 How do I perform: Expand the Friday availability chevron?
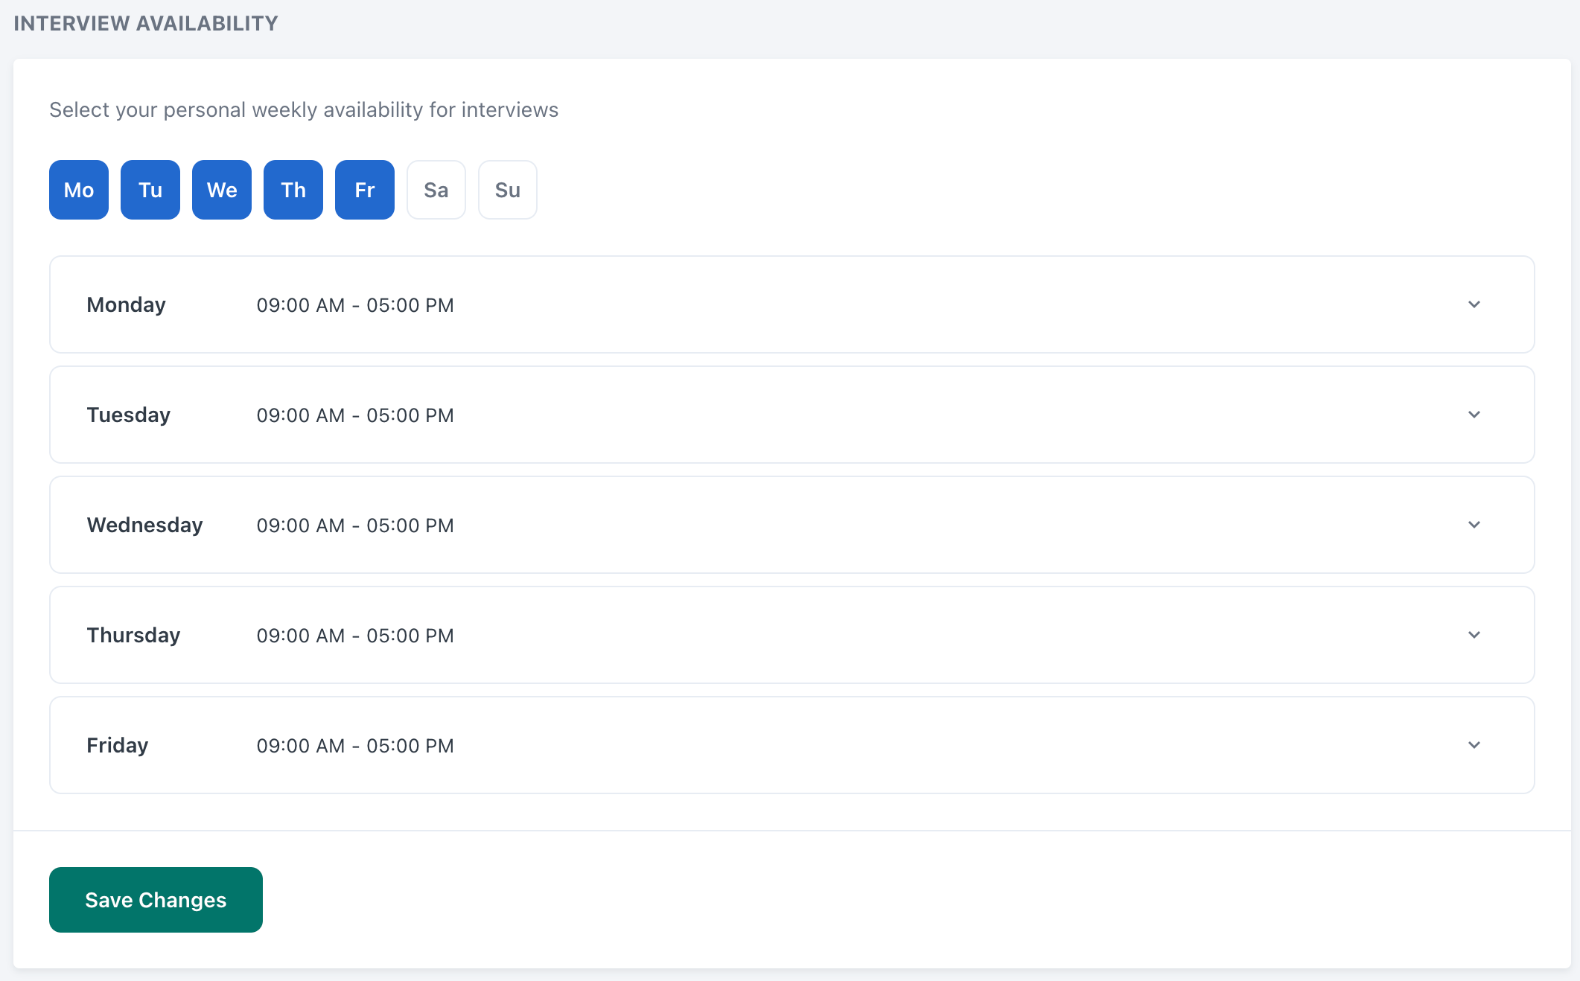[1474, 745]
